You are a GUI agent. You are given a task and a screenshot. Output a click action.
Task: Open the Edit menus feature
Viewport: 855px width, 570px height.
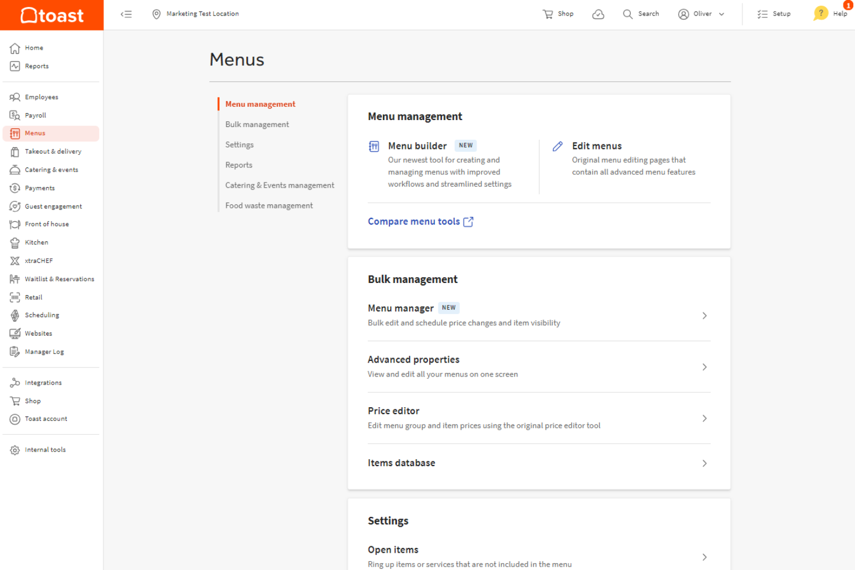[x=597, y=146]
